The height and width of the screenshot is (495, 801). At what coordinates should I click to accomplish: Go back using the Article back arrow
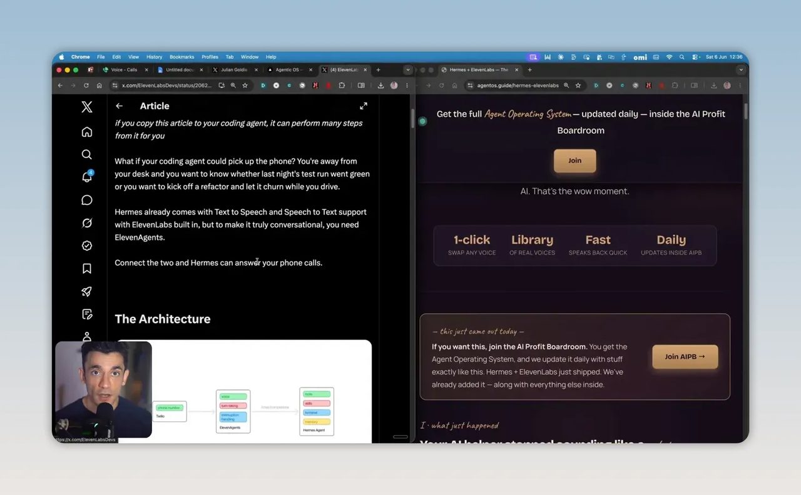pos(119,106)
